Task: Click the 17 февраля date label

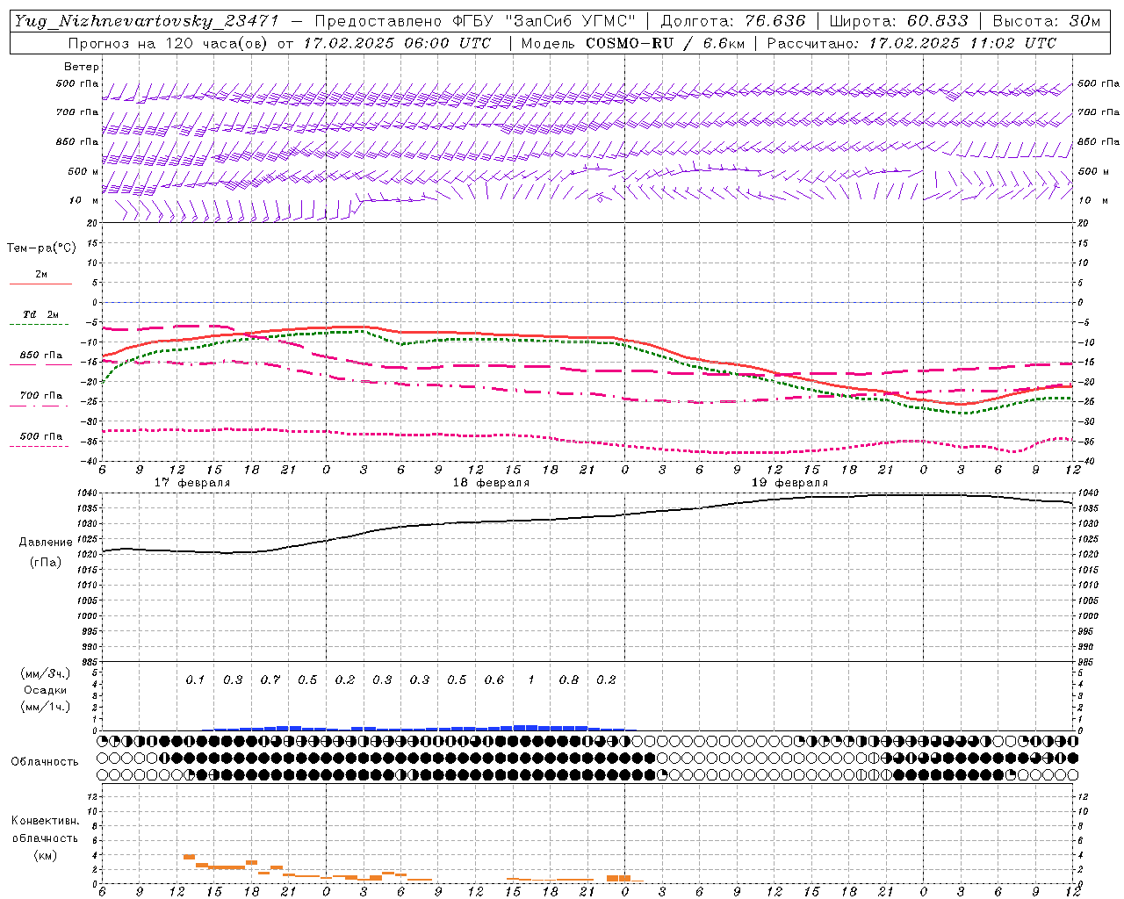Action: pyautogui.click(x=192, y=483)
